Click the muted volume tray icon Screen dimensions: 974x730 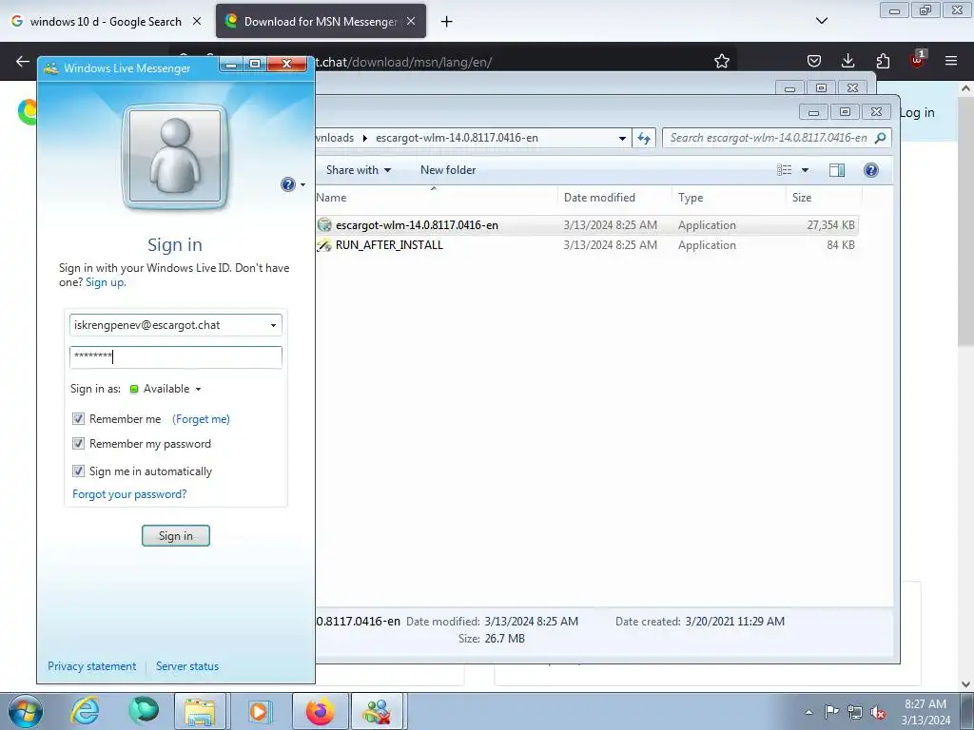click(x=878, y=712)
